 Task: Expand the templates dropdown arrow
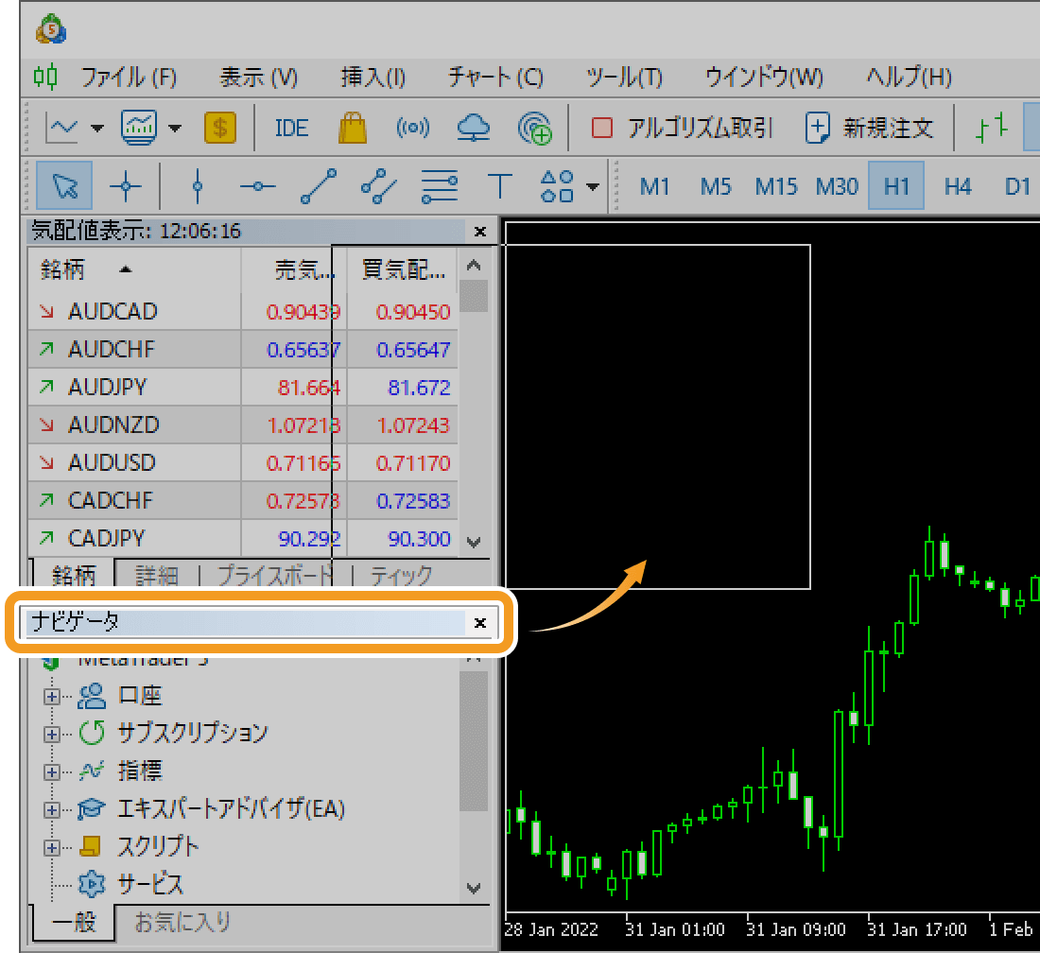coord(175,128)
